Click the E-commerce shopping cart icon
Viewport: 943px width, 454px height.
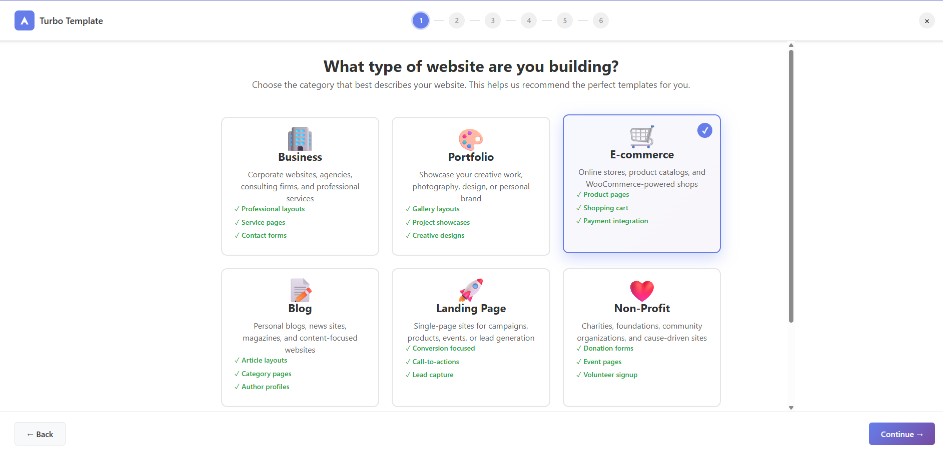[642, 136]
